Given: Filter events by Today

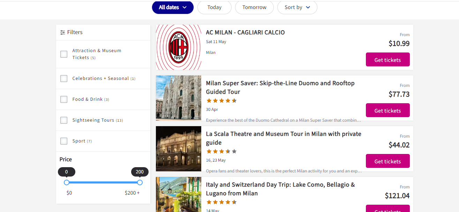Looking at the screenshot, I should (x=214, y=7).
